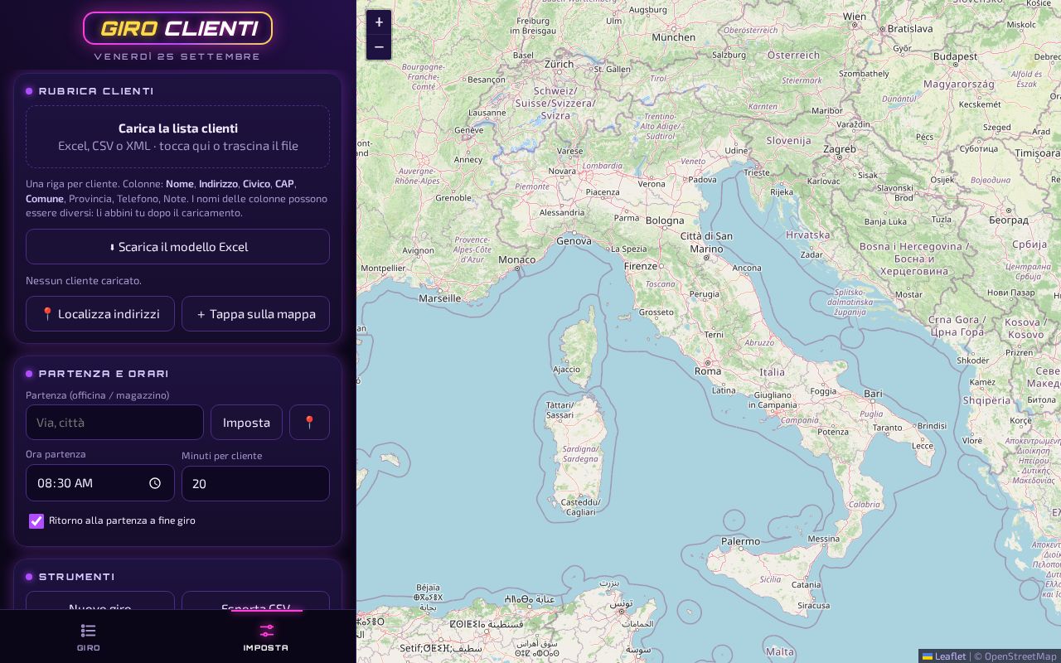The width and height of the screenshot is (1061, 663).
Task: Click the Nuovo giro button
Action: click(100, 601)
